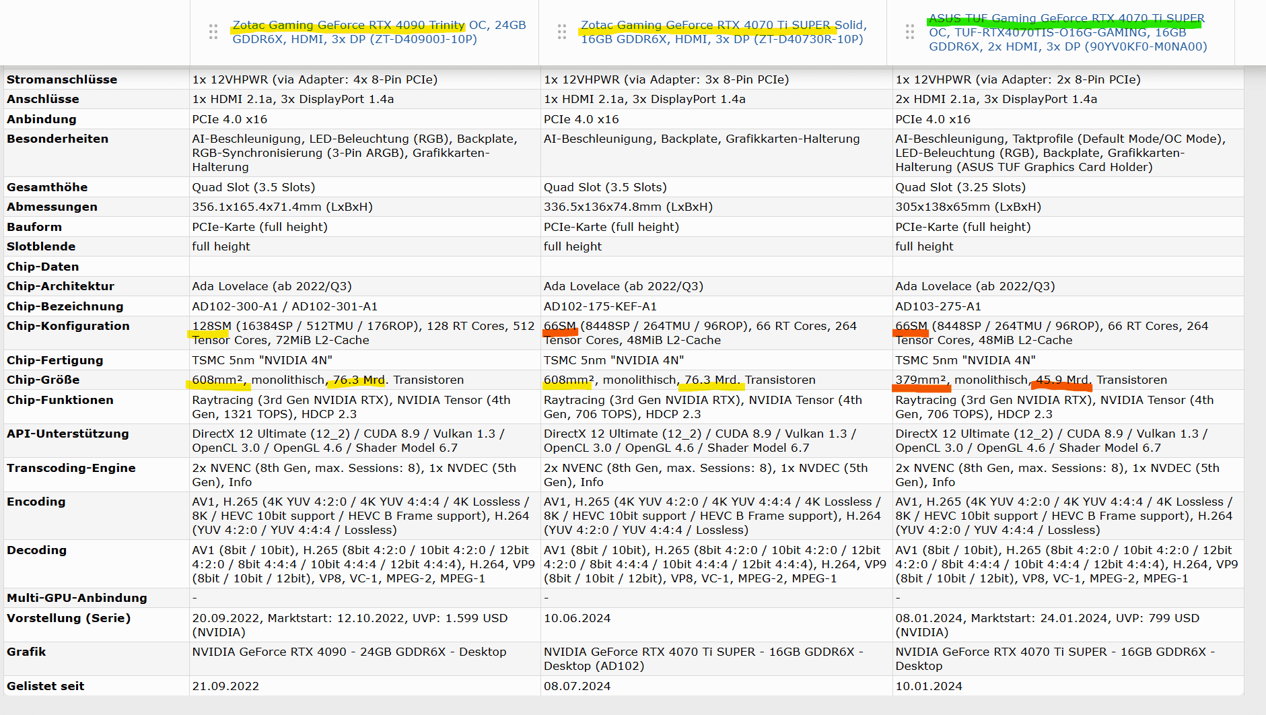Select the Slotblende row label
Screen dimensions: 1266x715
tap(41, 246)
